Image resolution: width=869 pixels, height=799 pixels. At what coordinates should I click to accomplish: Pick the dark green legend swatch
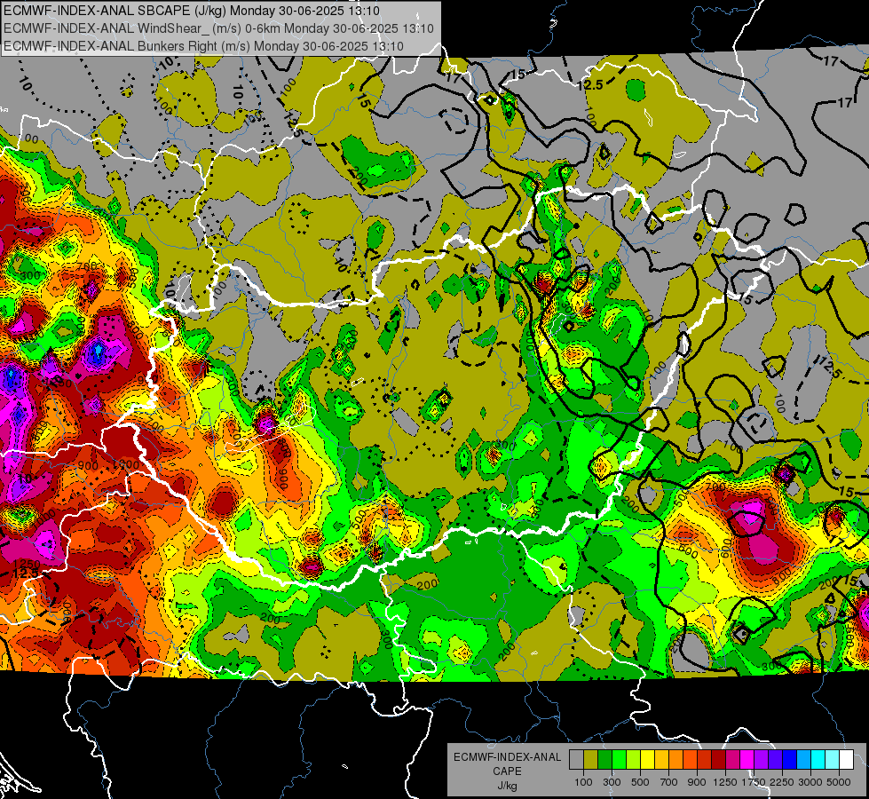[x=604, y=759]
